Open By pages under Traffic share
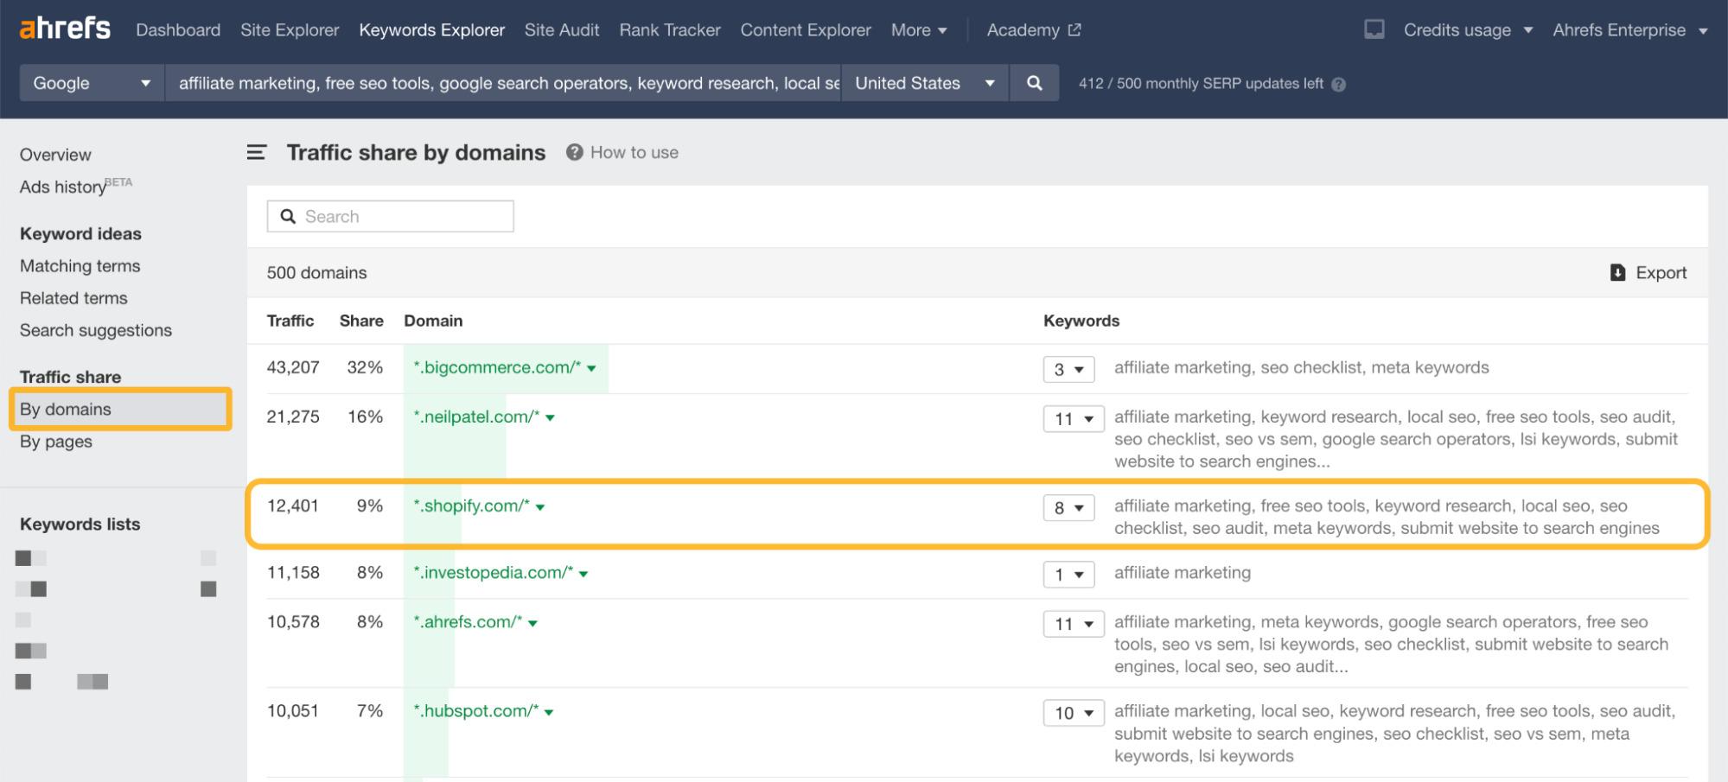1728x782 pixels. tap(55, 442)
